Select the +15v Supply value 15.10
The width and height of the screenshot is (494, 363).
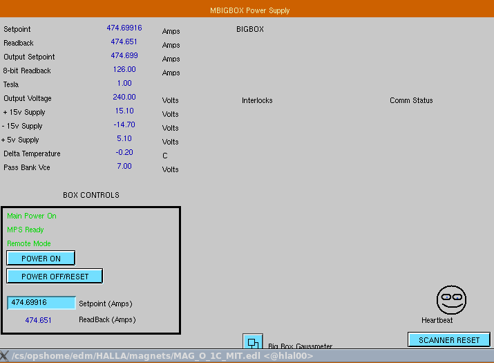[124, 111]
